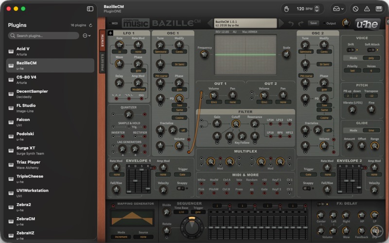The image size is (389, 243).
Task: Open plugin list options dropdown
Action: coord(87,35)
